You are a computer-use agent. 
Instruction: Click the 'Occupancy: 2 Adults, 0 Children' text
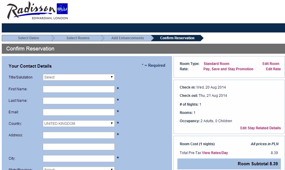(206, 121)
